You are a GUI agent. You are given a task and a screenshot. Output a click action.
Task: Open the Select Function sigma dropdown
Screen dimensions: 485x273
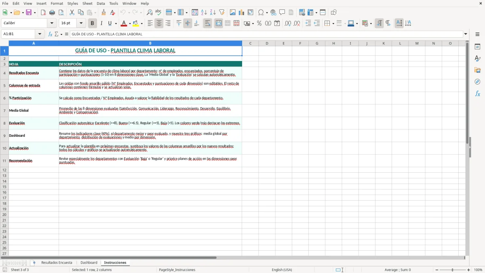click(61, 34)
